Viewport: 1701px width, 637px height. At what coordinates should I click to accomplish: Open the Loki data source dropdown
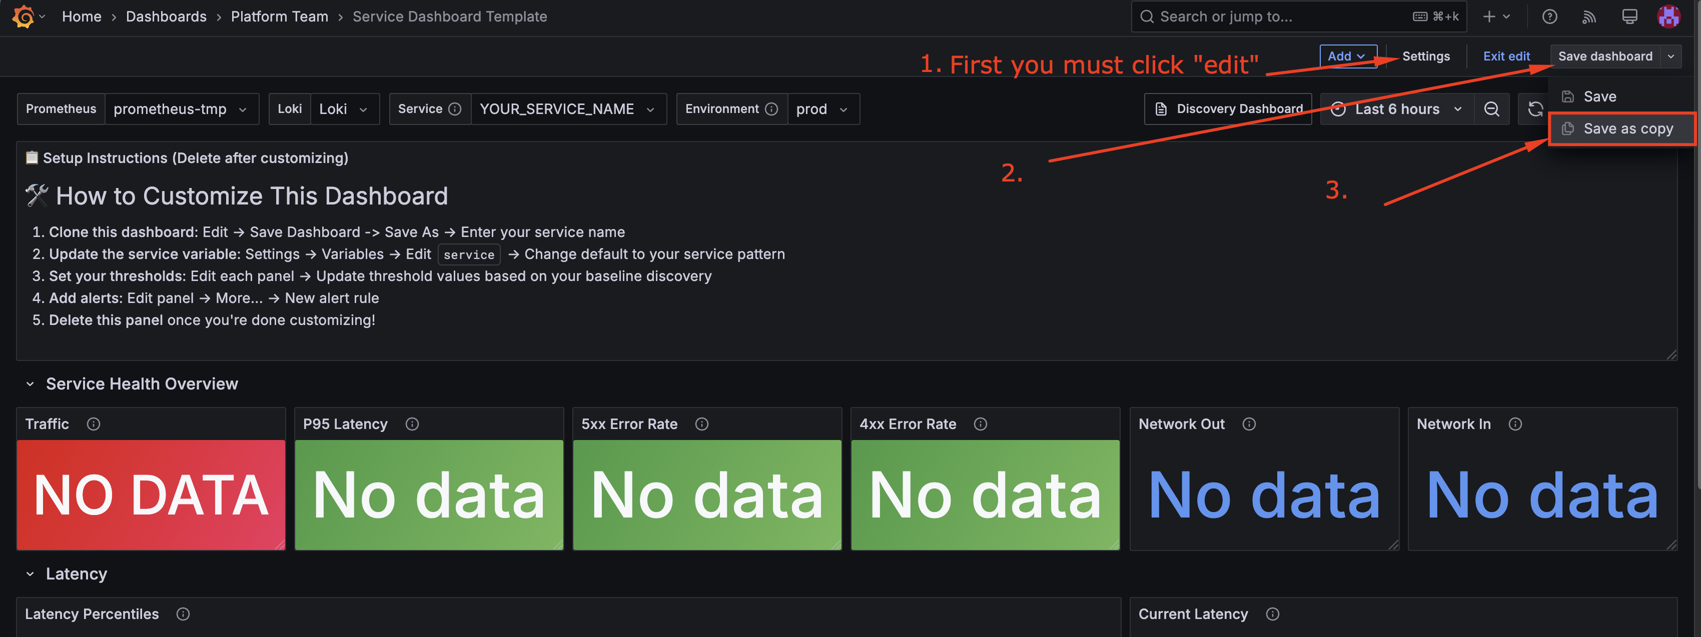point(345,109)
